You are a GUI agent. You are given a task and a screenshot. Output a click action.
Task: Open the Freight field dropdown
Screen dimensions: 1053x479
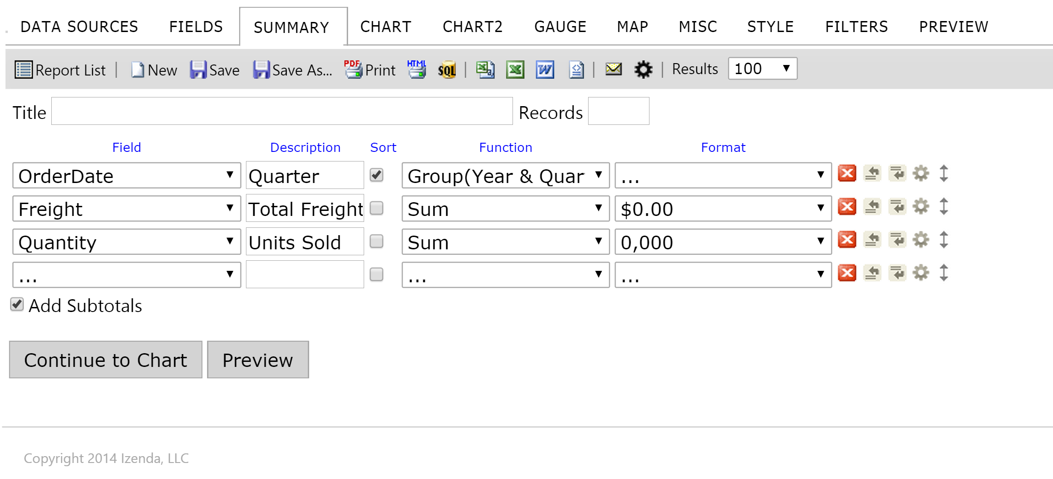pyautogui.click(x=126, y=209)
